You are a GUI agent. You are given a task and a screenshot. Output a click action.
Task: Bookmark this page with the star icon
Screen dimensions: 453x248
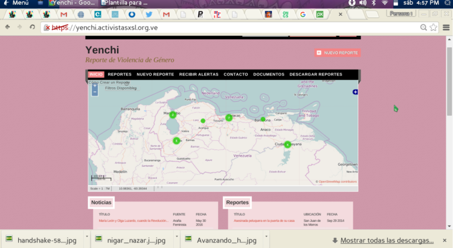pyautogui.click(x=432, y=27)
